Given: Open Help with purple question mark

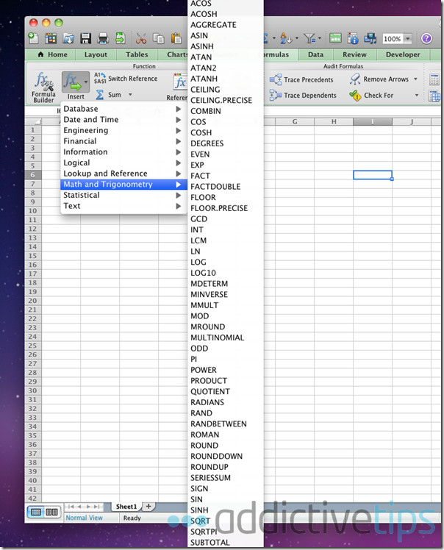Looking at the screenshot, I should (x=426, y=38).
